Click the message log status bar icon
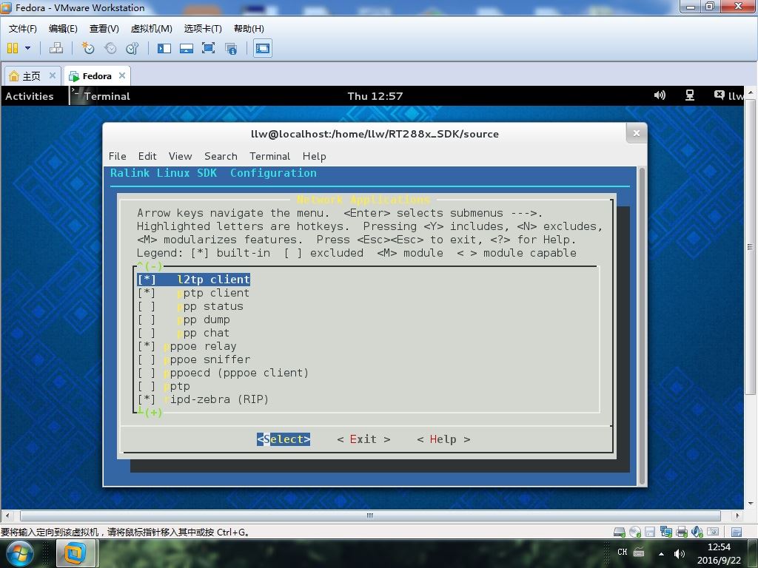 pyautogui.click(x=737, y=532)
